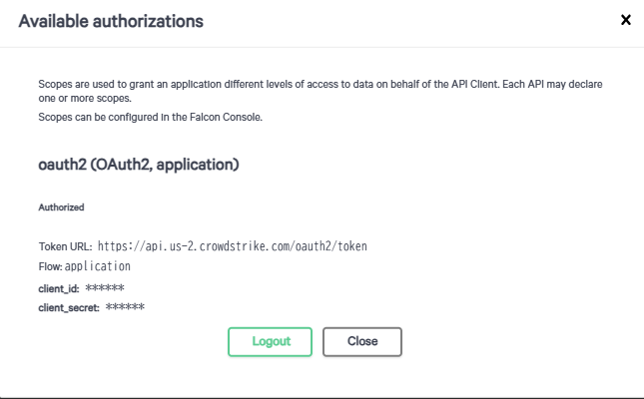This screenshot has width=644, height=399.
Task: Click the words one or more scopes
Action: tap(85, 99)
